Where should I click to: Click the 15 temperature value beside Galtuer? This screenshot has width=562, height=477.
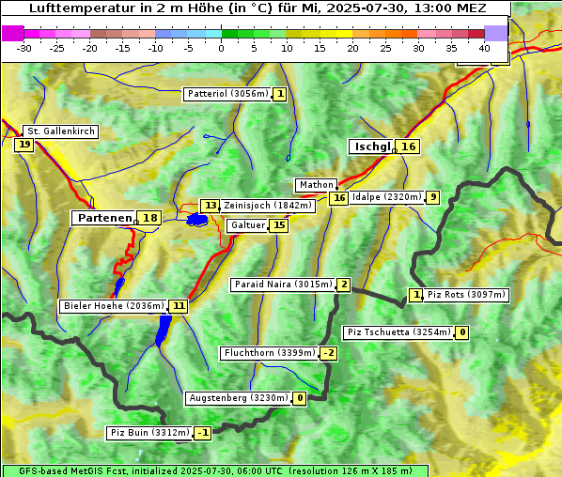point(279,225)
